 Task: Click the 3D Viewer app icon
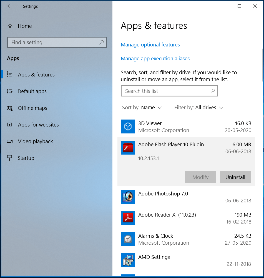pos(128,126)
